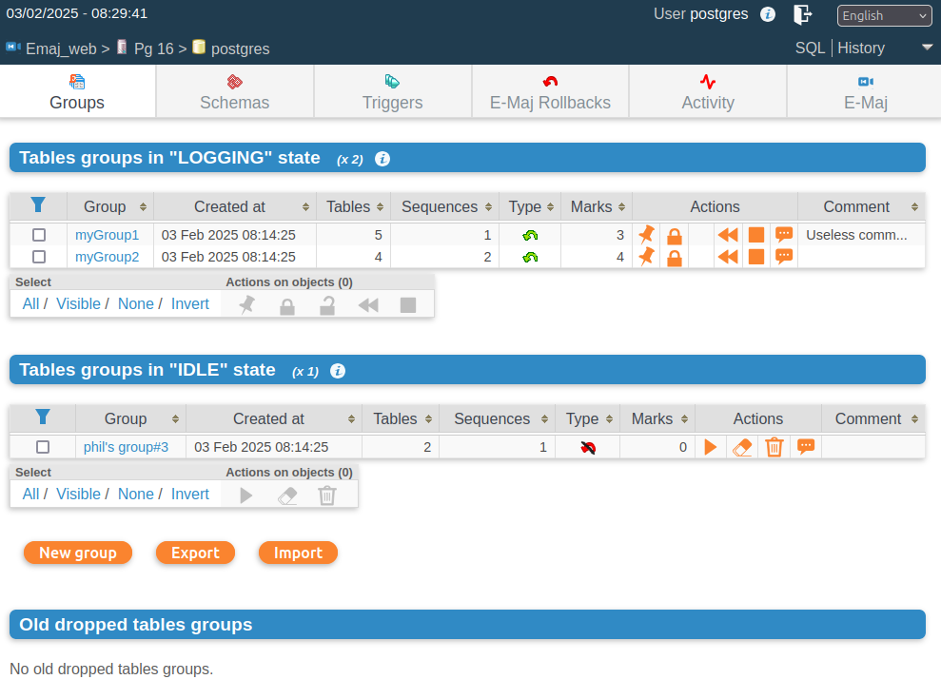The width and height of the screenshot is (941, 699).
Task: Open filter in LOGGING groups table
Action: click(x=38, y=205)
